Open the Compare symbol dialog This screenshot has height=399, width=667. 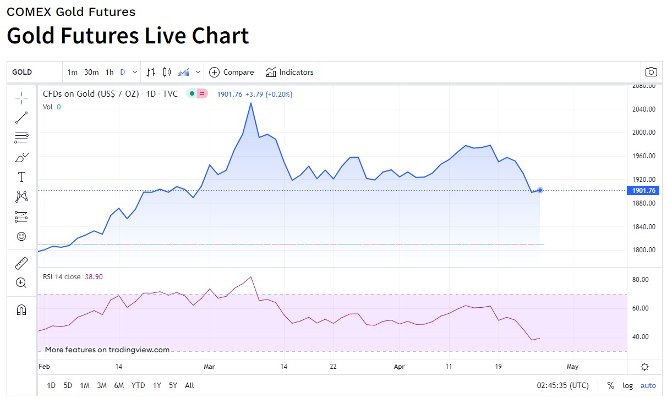[x=232, y=72]
